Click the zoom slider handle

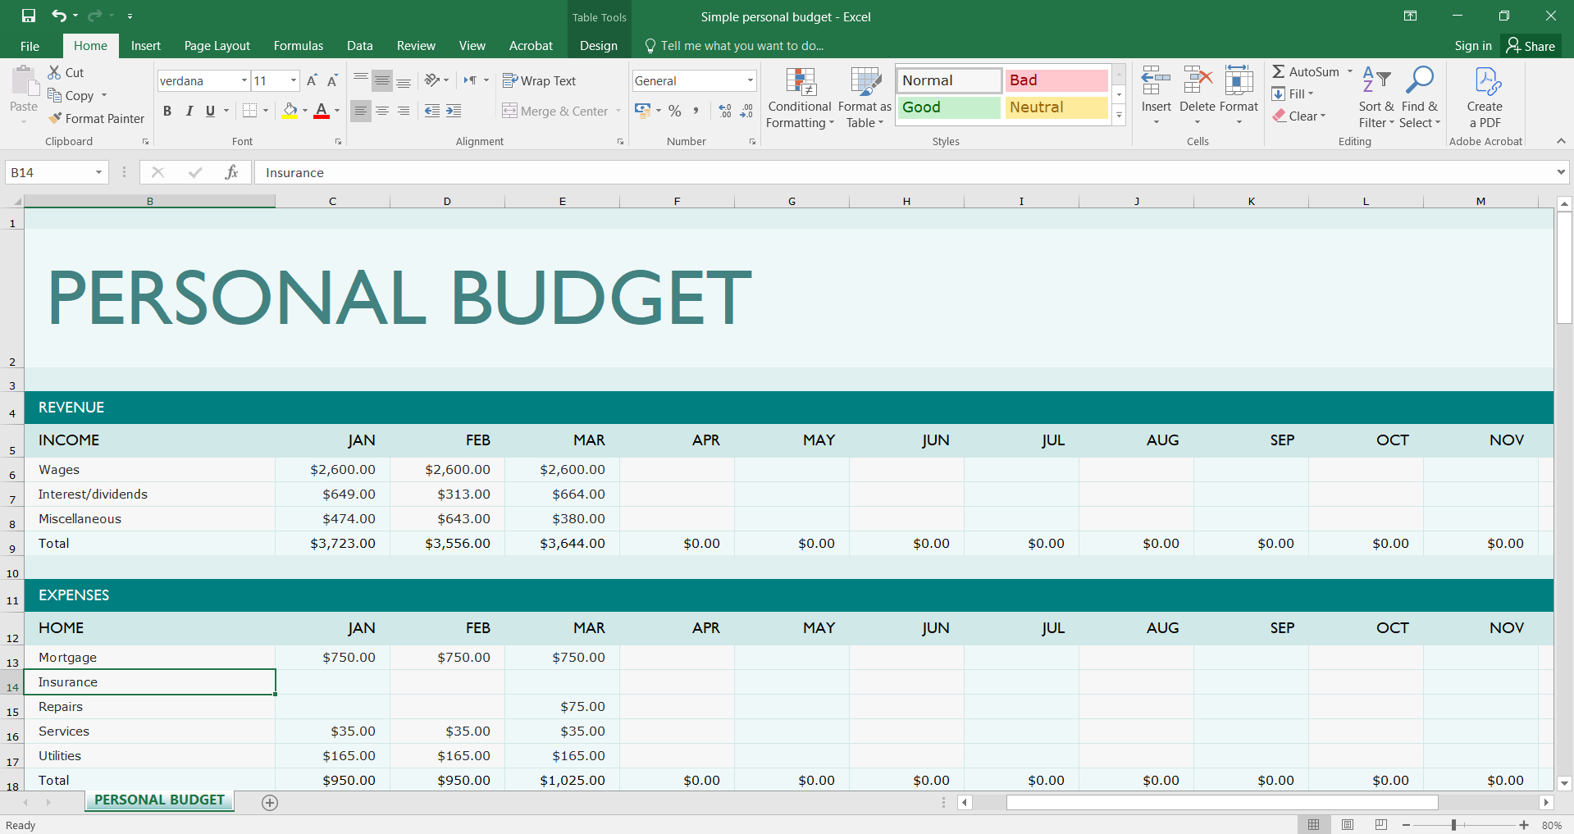[x=1453, y=825]
